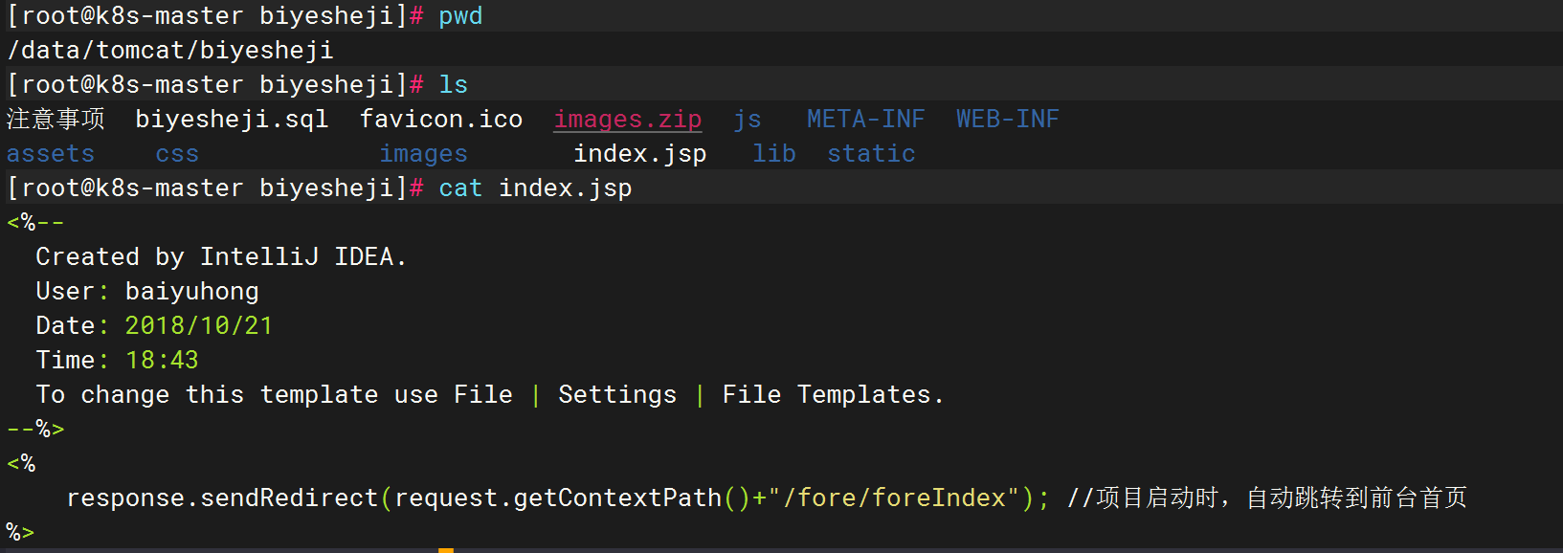Select the username 'baiyuhong'
The height and width of the screenshot is (553, 1563).
191,291
